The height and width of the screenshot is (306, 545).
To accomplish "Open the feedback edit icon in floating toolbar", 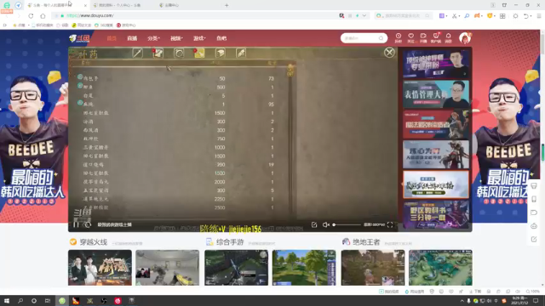I will [x=534, y=240].
